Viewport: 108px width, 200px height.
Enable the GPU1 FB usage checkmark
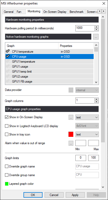8,81
